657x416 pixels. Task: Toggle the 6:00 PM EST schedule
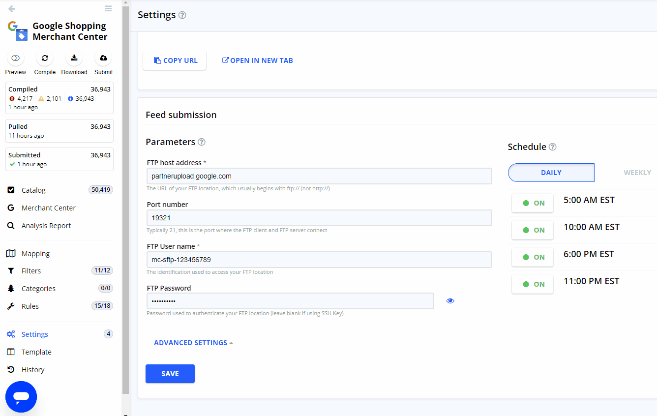533,257
